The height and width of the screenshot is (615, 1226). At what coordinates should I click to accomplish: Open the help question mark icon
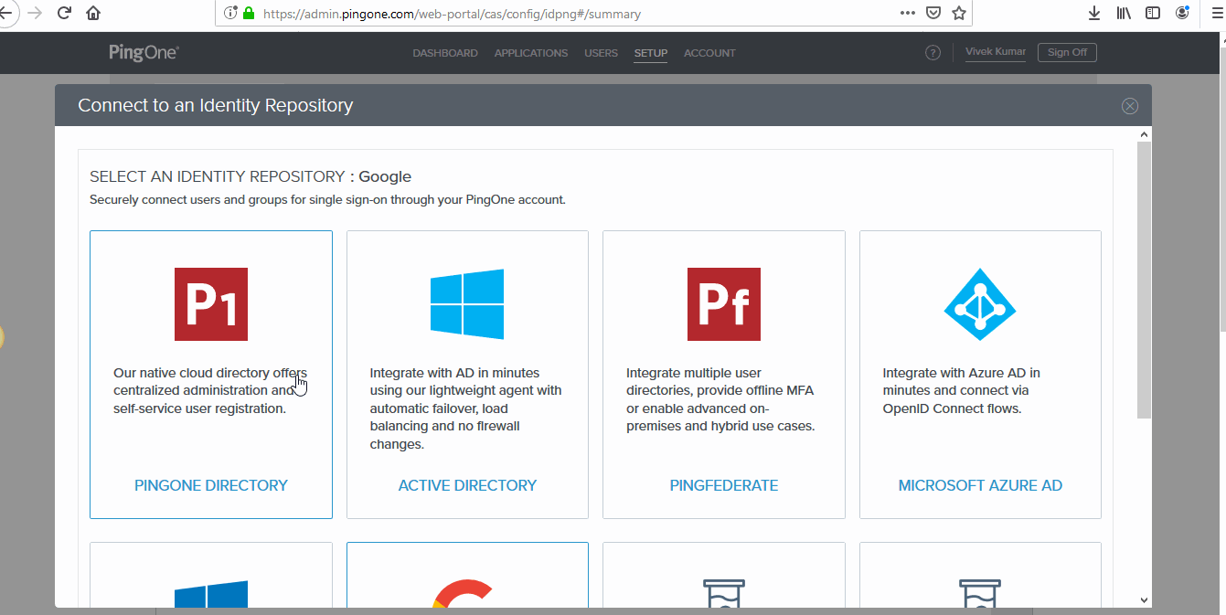[x=933, y=53]
